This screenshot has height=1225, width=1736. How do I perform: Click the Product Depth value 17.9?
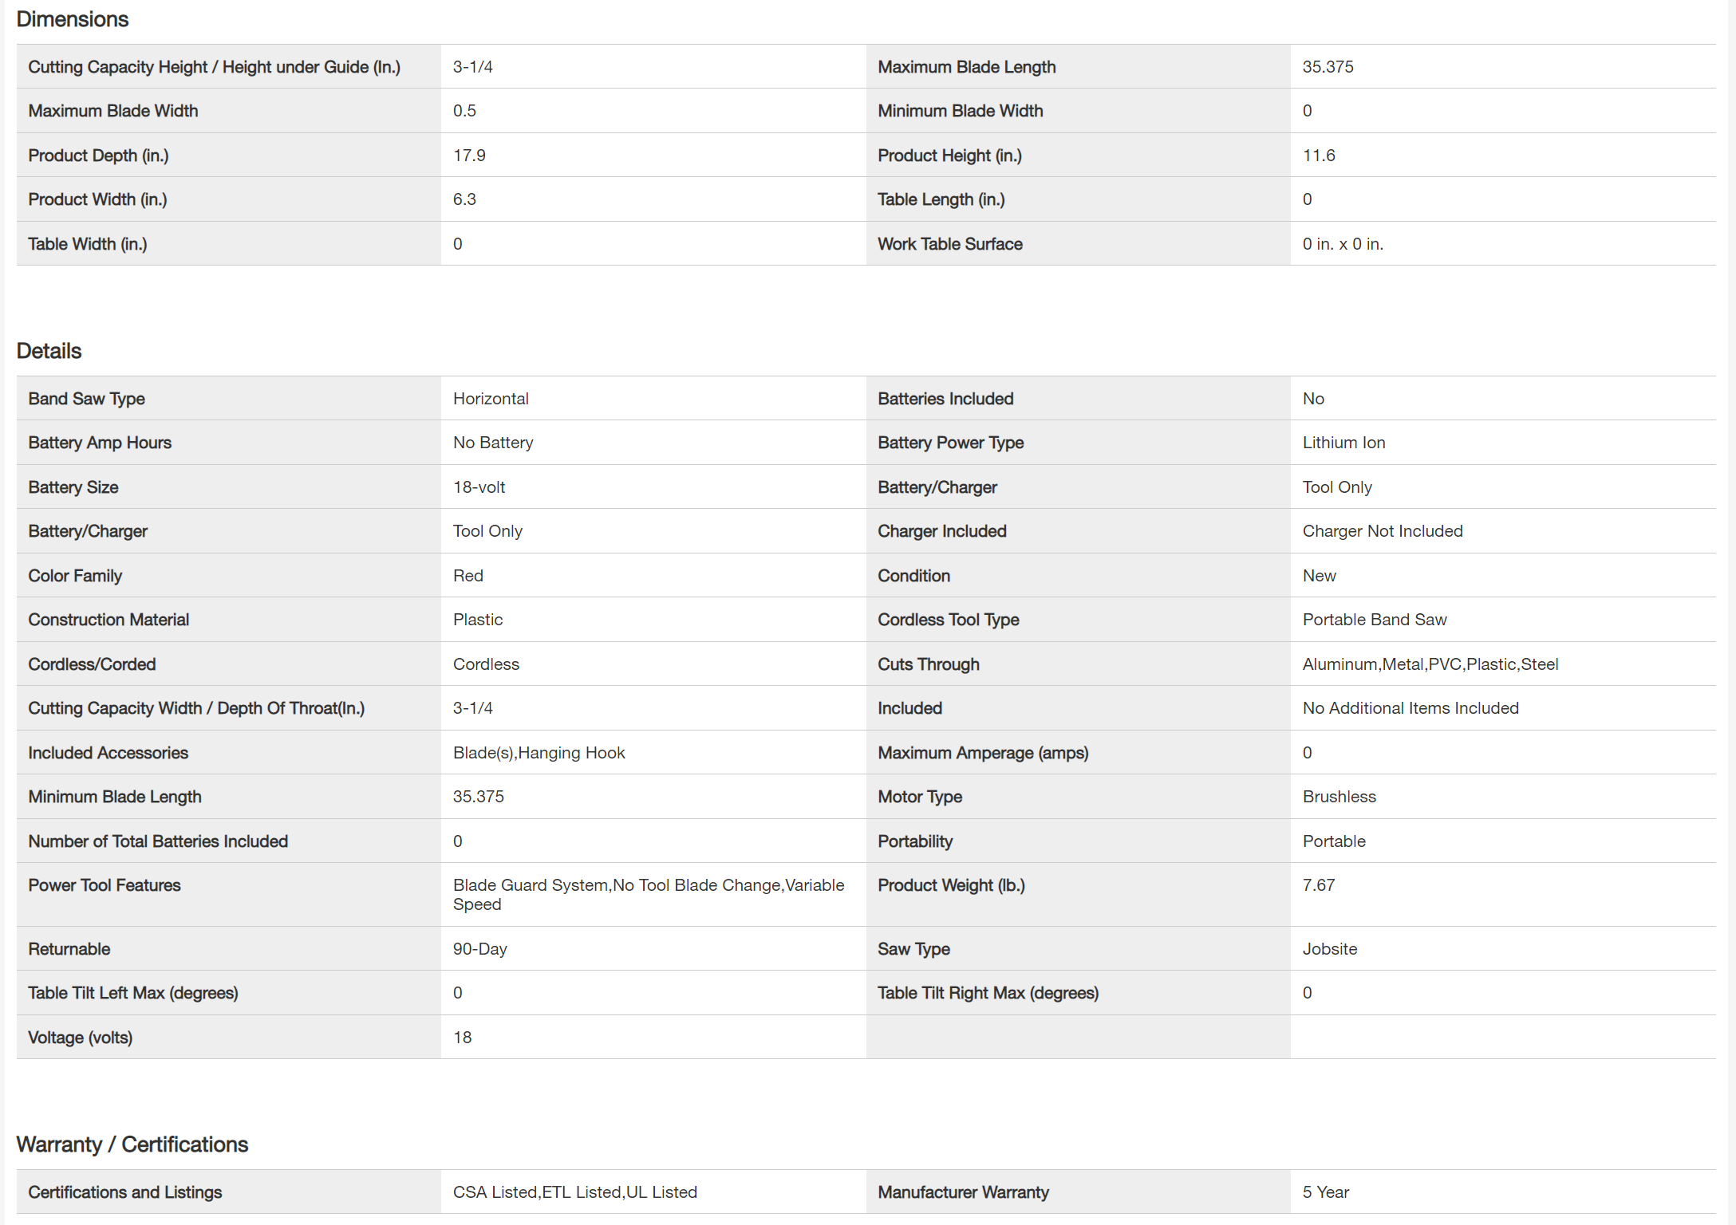pos(469,156)
